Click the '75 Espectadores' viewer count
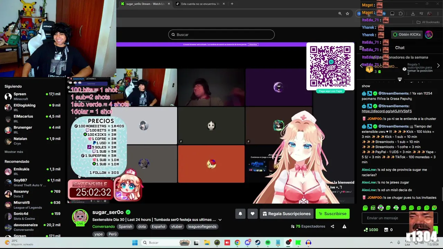 [x=308, y=227]
